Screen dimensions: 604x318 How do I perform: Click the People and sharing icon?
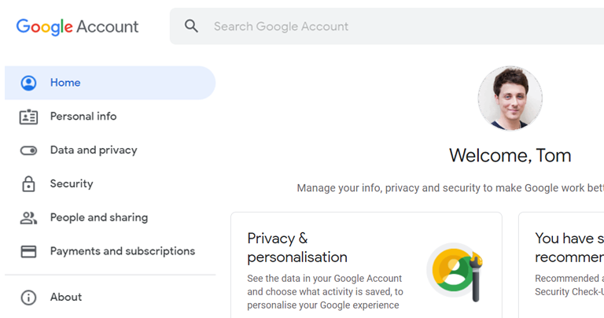(28, 218)
